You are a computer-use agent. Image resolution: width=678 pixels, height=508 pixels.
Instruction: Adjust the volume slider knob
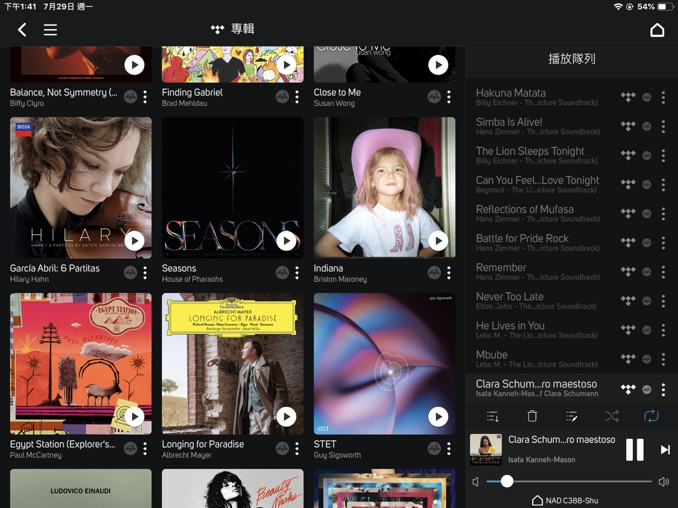point(507,481)
